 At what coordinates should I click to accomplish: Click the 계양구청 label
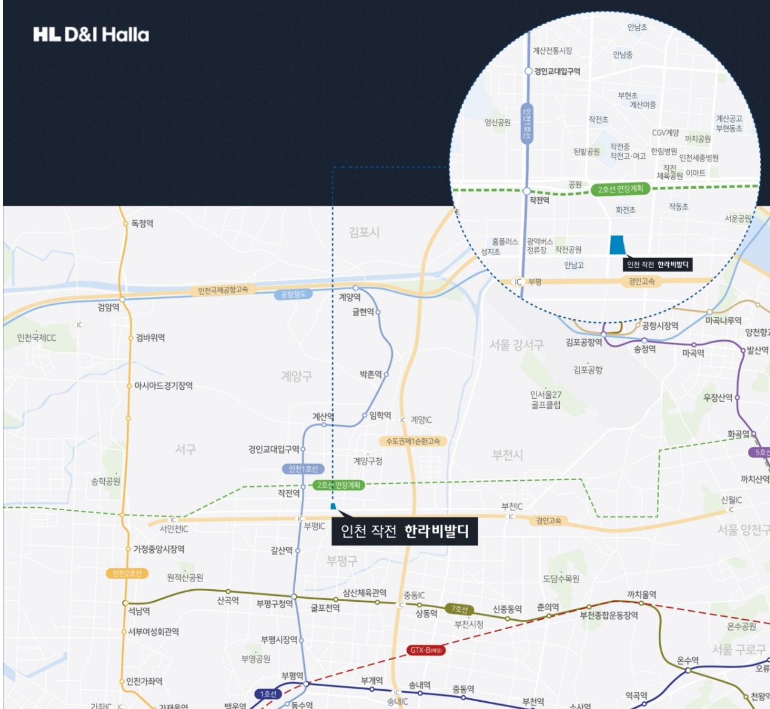[368, 460]
